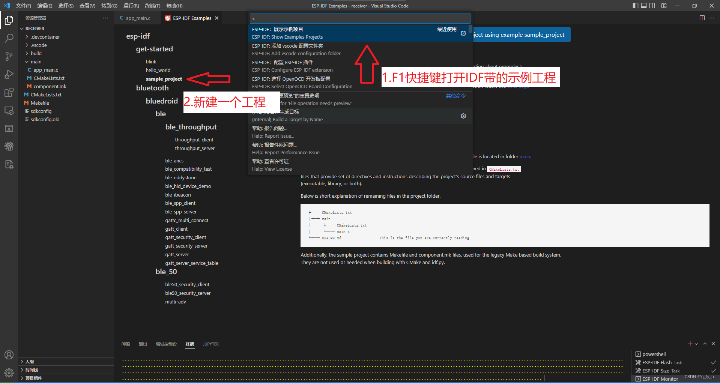Image resolution: width=720 pixels, height=383 pixels.
Task: Switch to the JUPYTER panel tab
Action: coord(210,344)
